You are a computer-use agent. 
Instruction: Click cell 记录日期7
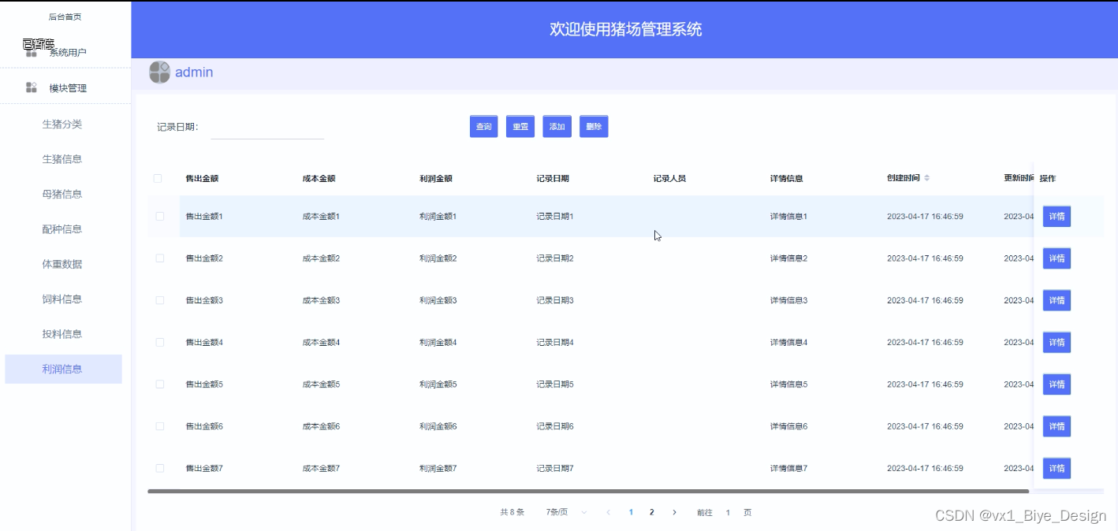click(x=555, y=468)
